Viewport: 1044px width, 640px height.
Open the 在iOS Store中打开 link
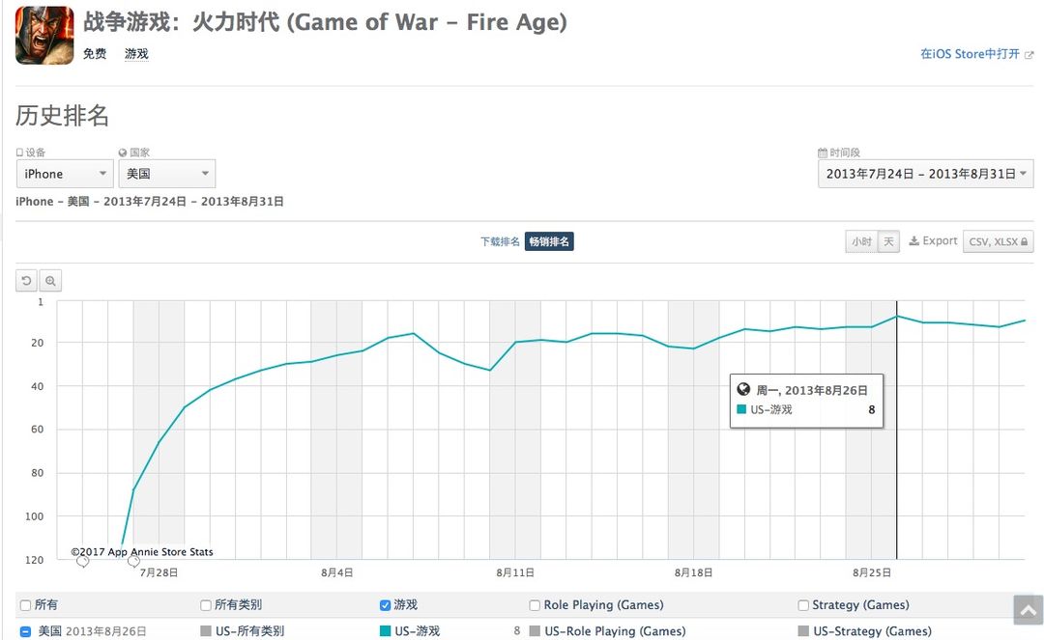[971, 54]
